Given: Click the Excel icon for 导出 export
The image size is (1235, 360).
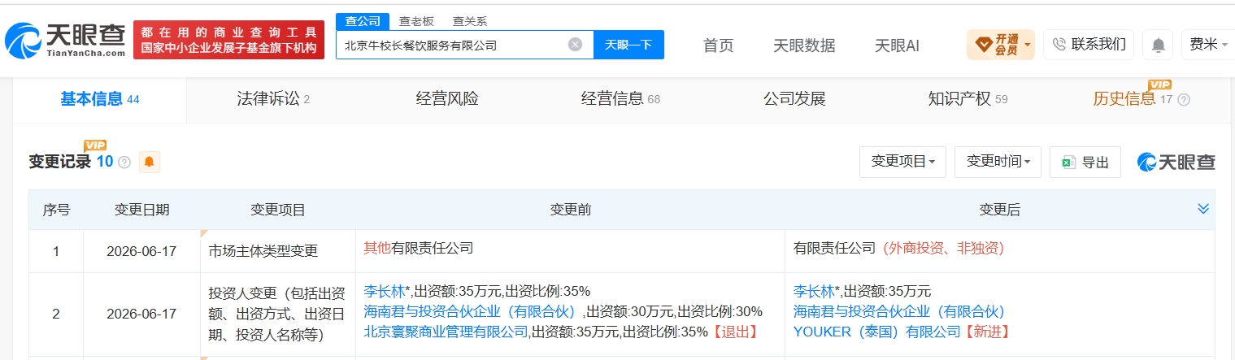Looking at the screenshot, I should (1068, 163).
